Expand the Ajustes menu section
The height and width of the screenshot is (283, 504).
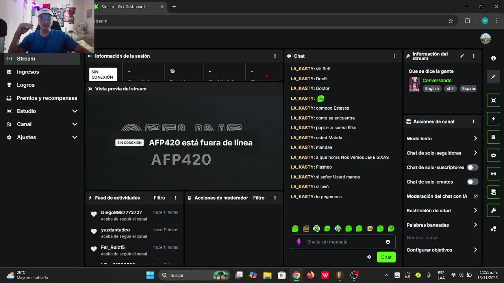[42, 137]
